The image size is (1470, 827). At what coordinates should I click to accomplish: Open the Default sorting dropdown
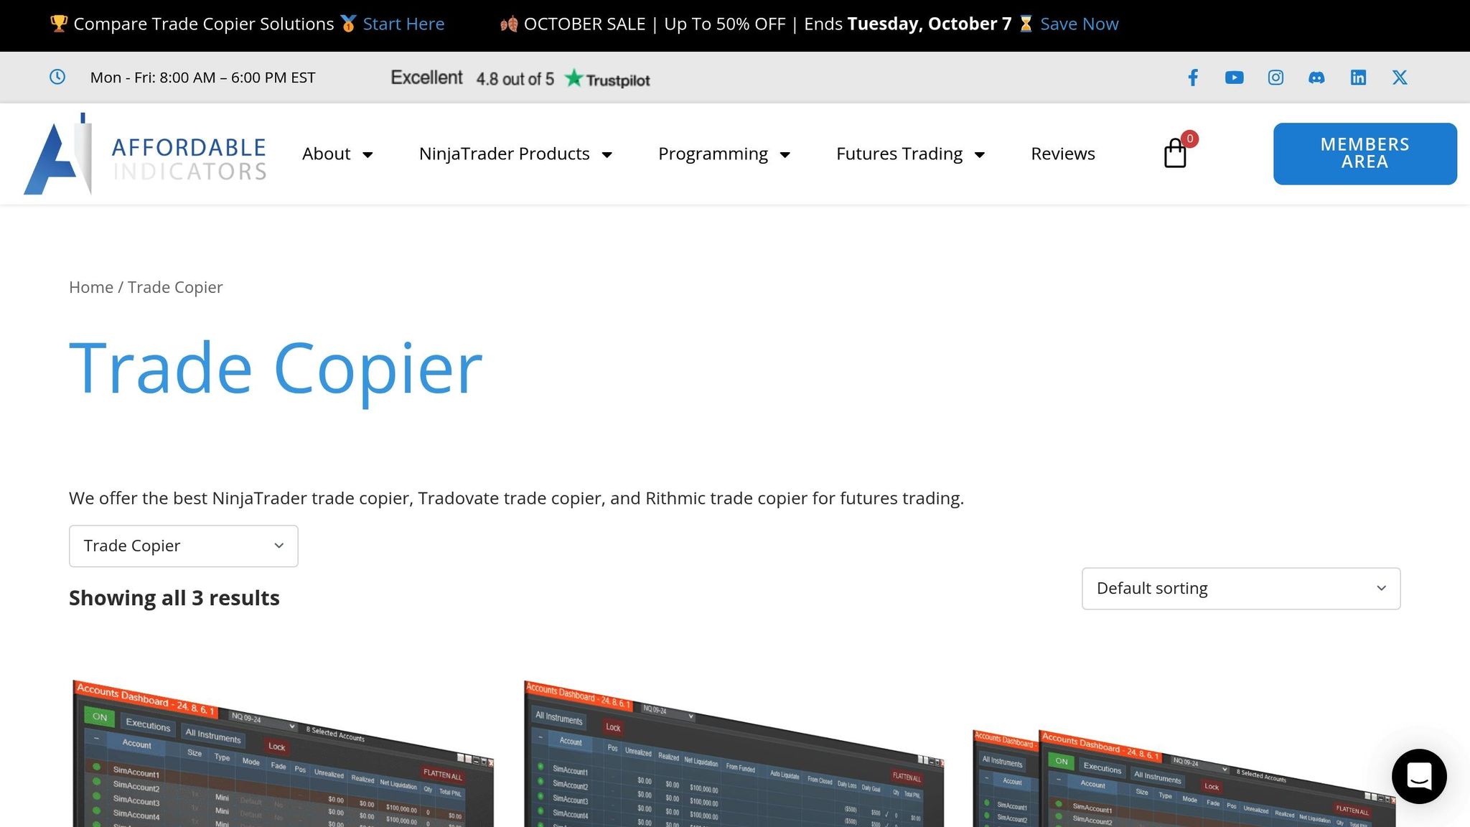point(1240,589)
